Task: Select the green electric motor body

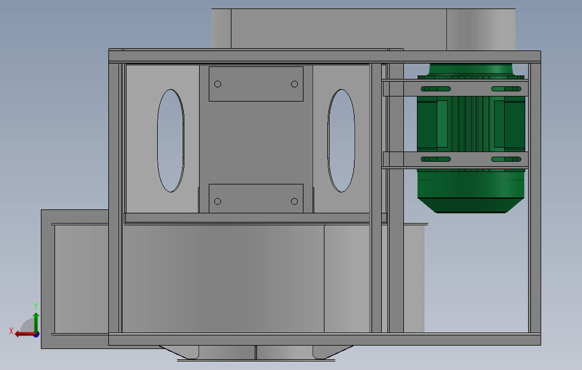Action: [x=471, y=137]
